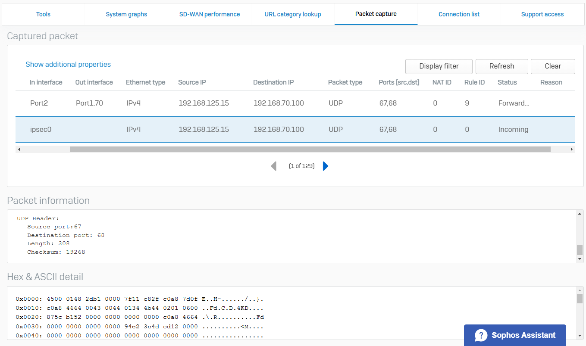The height and width of the screenshot is (346, 586).
Task: Click Port1.70 out interface cell
Action: coord(89,103)
